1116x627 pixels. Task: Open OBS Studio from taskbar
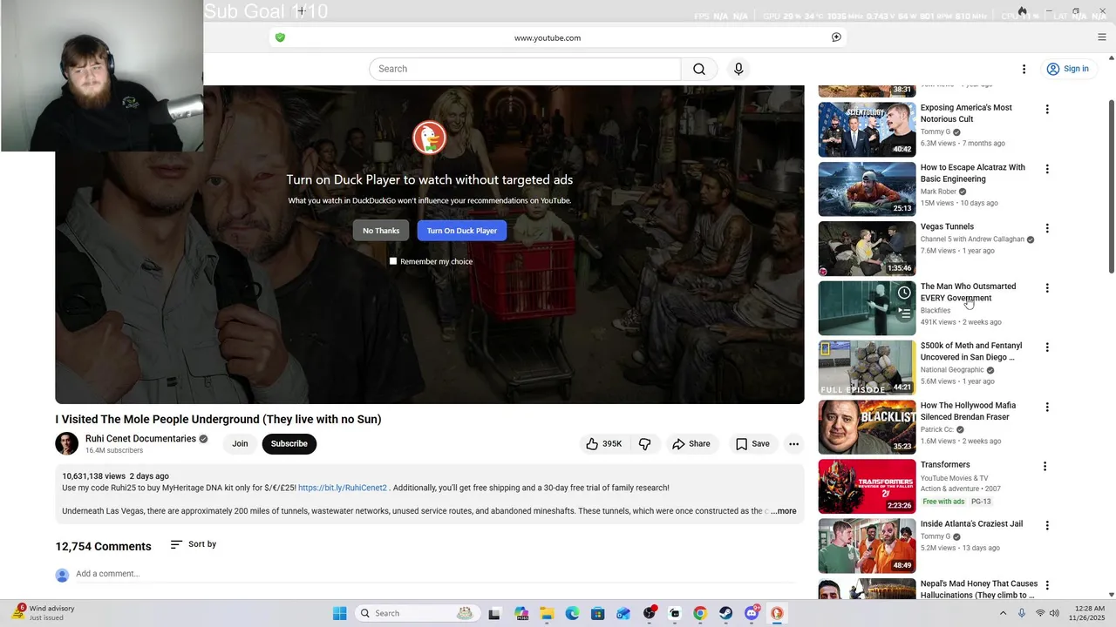(650, 613)
